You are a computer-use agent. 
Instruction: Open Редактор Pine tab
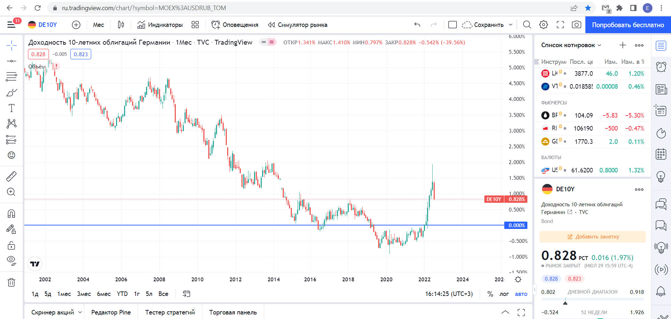(x=111, y=312)
